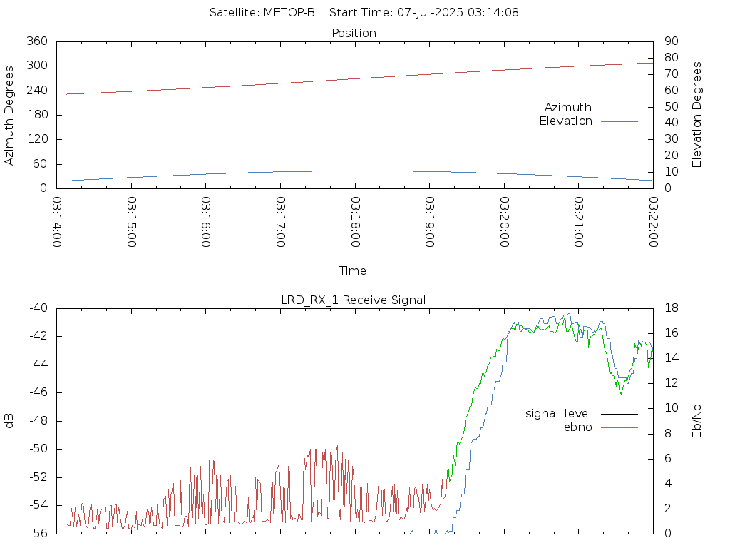Click the 2 Eb/No axis value

click(x=667, y=508)
